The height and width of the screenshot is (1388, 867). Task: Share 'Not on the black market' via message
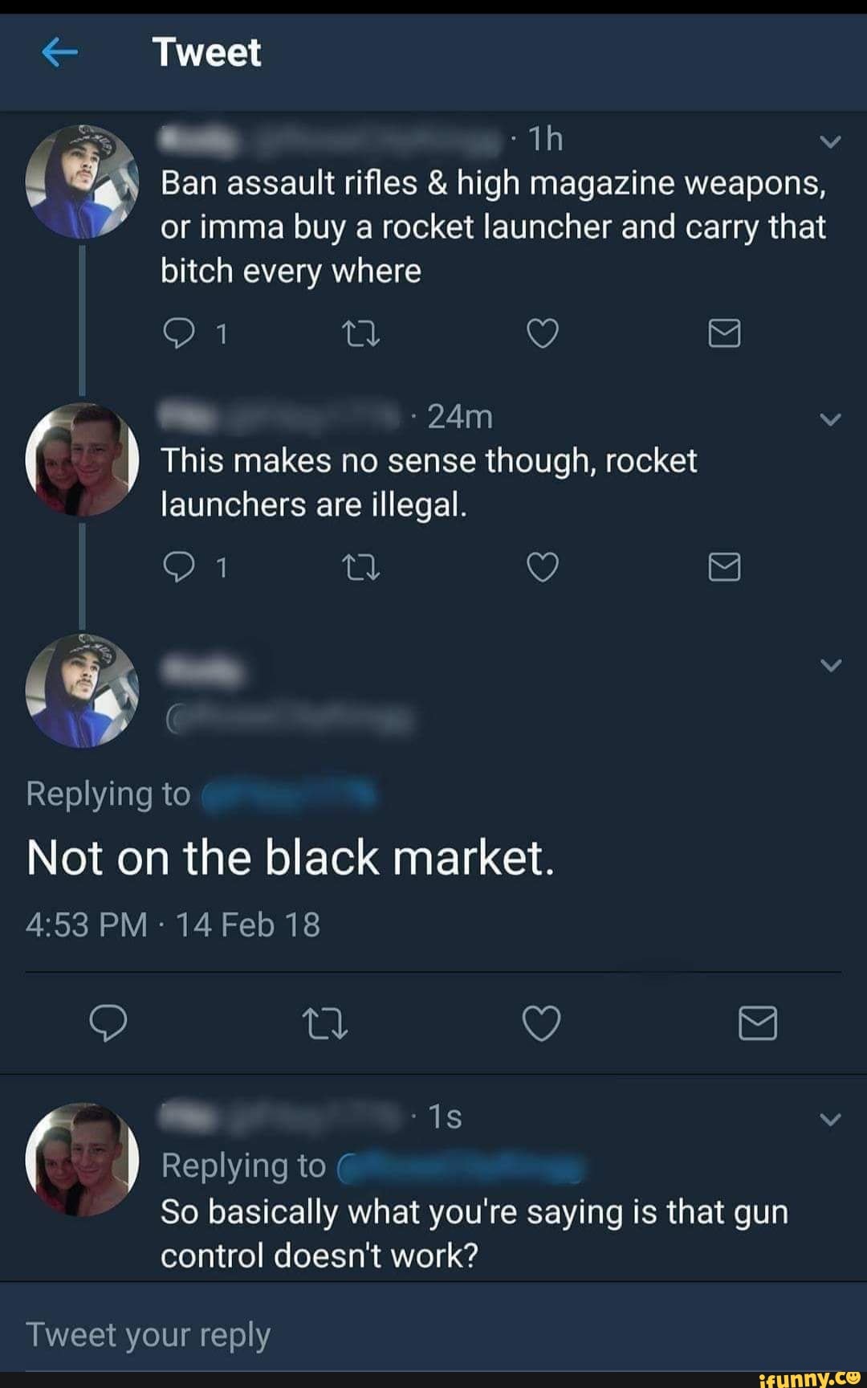pos(757,1023)
